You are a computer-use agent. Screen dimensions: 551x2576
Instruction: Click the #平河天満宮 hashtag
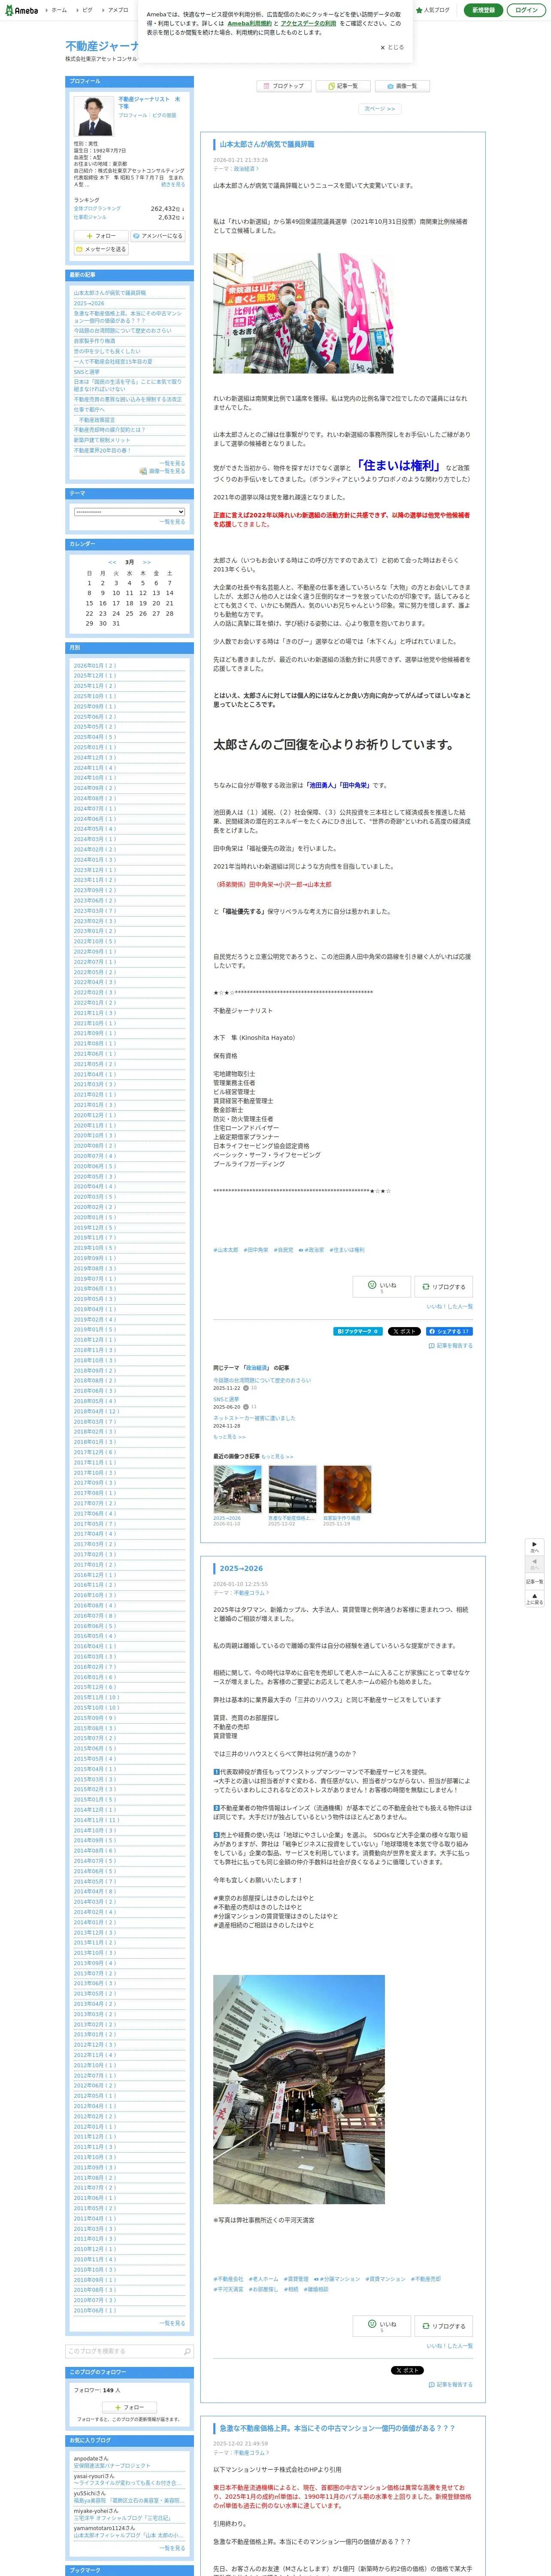coord(228,2289)
